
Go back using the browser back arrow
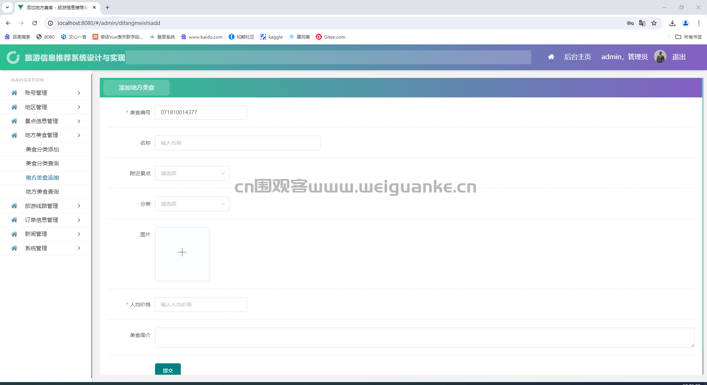click(x=8, y=23)
